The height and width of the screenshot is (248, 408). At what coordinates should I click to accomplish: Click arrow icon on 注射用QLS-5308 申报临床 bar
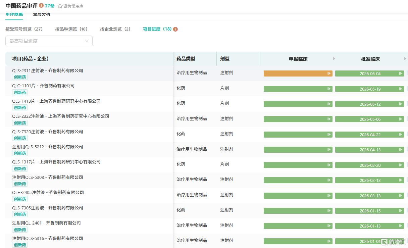click(329, 180)
